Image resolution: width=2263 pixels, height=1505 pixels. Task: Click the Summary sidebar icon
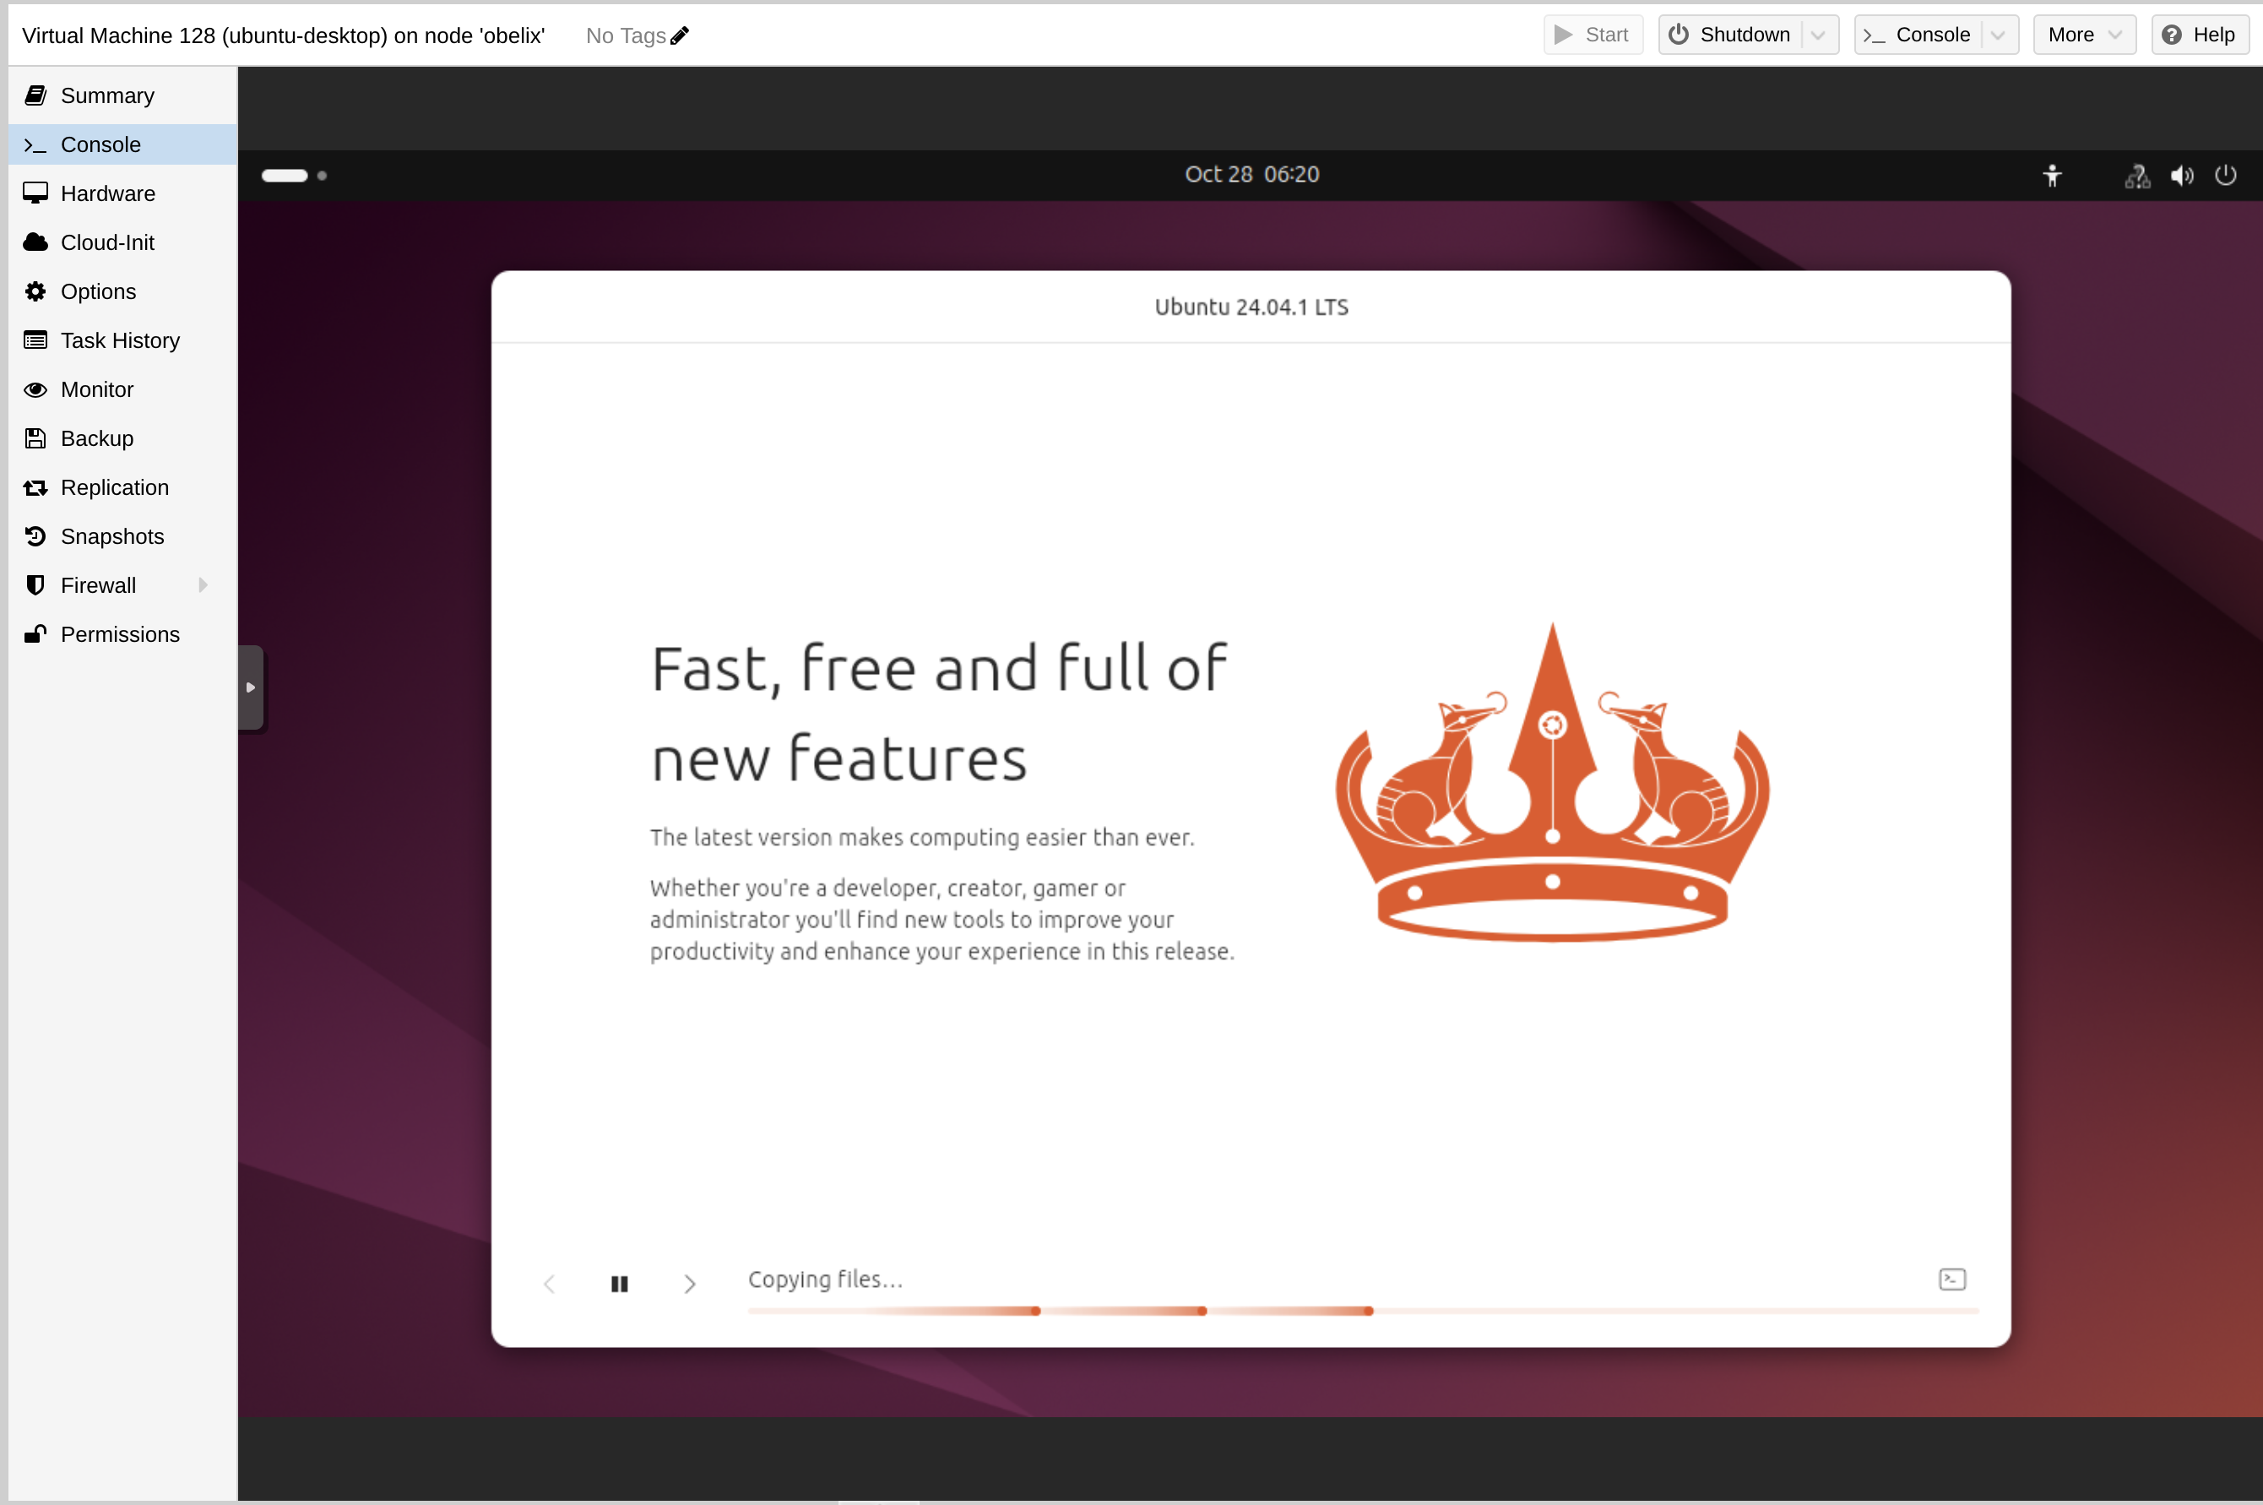point(35,95)
